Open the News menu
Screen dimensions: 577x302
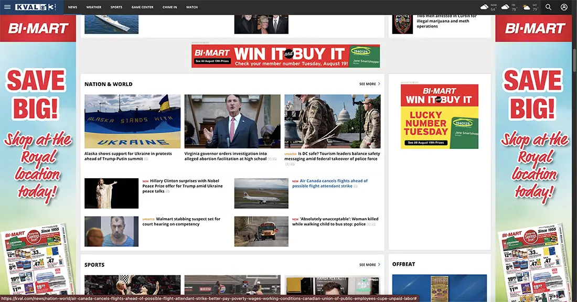72,7
